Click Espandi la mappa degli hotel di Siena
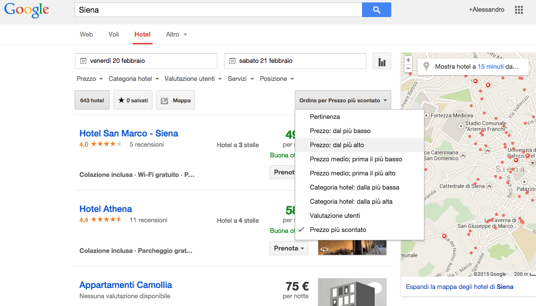This screenshot has height=306, width=536. 459,287
